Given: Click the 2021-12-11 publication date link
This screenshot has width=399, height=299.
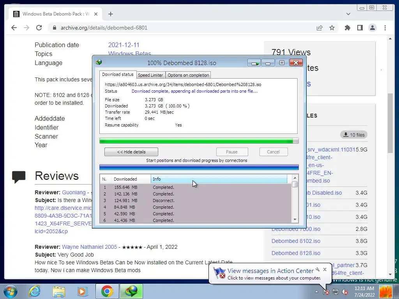Looking at the screenshot, I should point(124,45).
